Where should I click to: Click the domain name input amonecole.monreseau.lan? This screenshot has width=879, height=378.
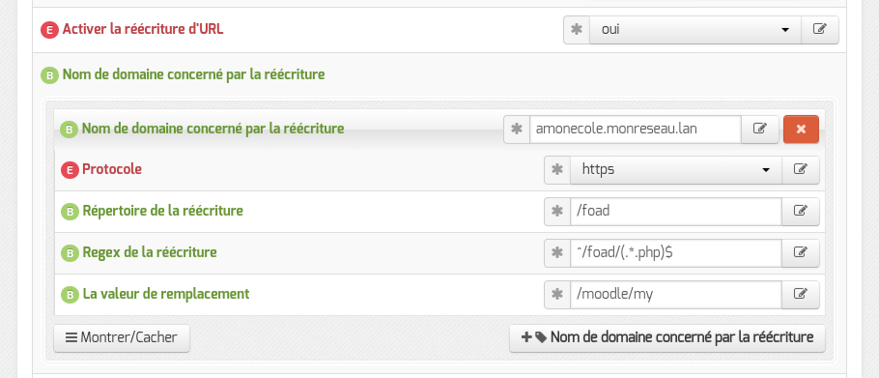click(636, 129)
